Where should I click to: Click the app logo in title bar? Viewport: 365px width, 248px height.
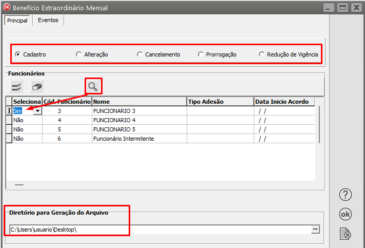(x=6, y=7)
